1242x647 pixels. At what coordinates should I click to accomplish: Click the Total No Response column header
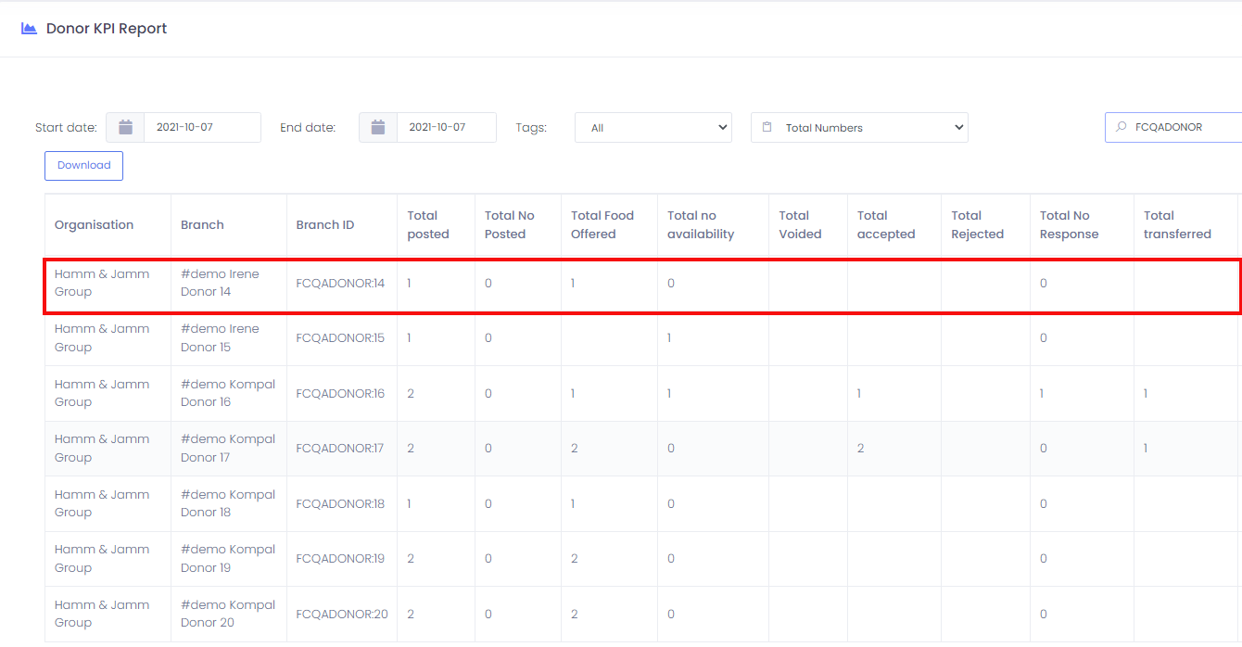pos(1069,225)
